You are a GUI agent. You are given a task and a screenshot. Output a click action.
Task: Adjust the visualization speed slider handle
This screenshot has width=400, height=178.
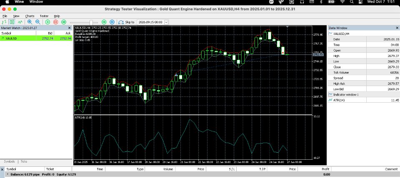pyautogui.click(x=91, y=22)
